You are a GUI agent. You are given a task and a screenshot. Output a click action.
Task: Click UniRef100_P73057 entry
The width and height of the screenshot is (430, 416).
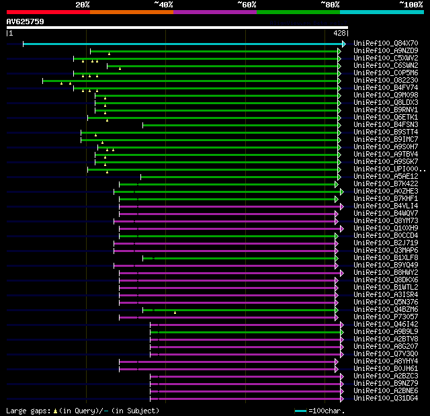coord(386,317)
